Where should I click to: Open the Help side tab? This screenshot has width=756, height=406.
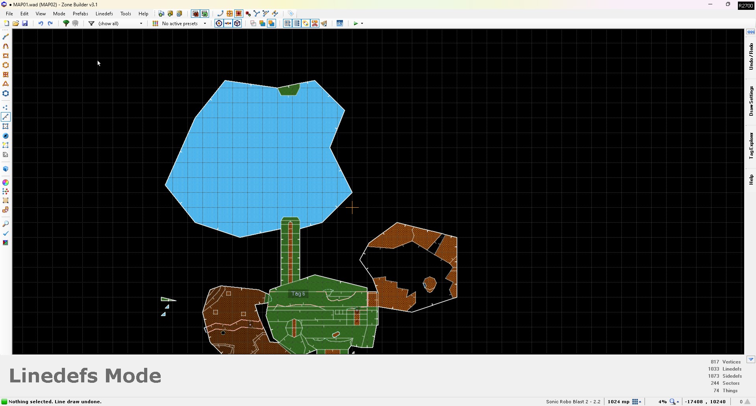click(x=751, y=180)
